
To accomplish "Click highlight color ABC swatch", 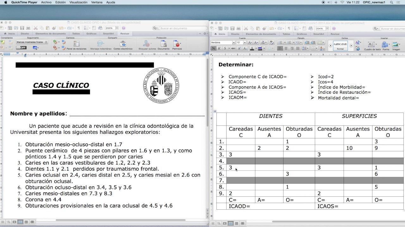I will [x=260, y=48].
